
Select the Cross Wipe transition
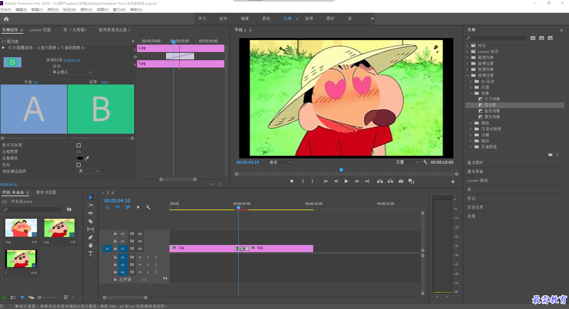coord(492,99)
